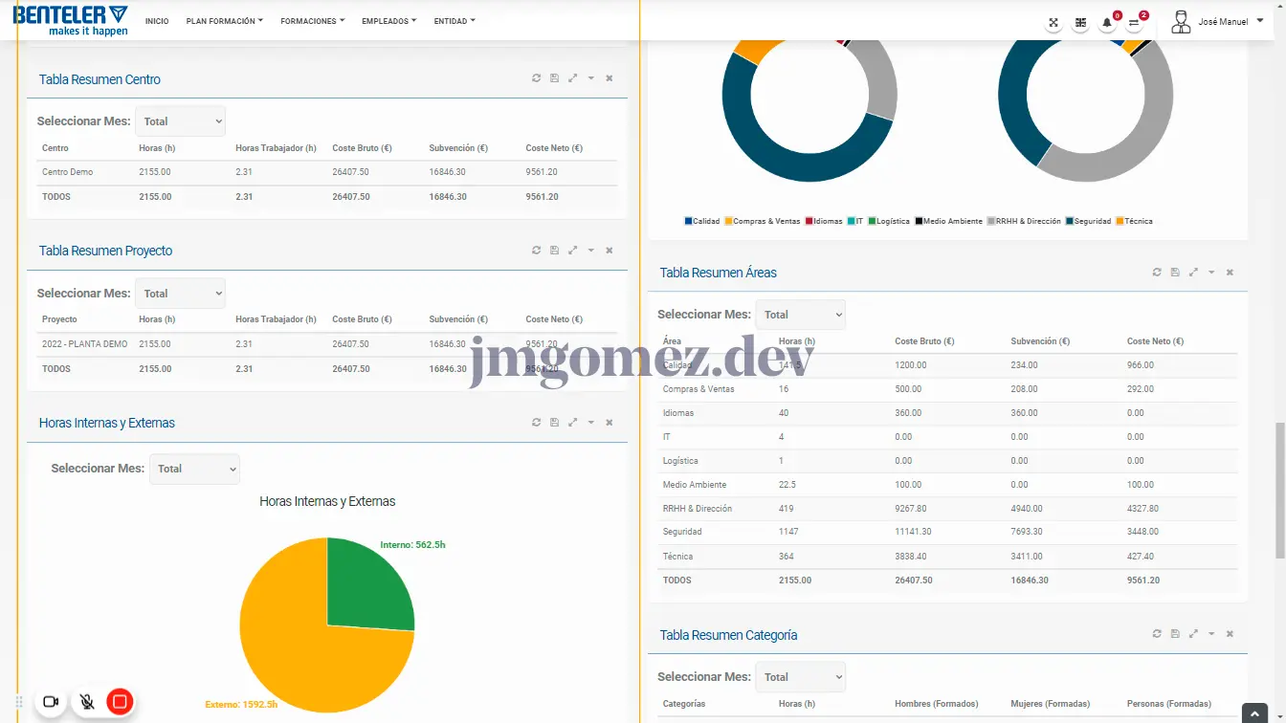Click the notifications bell icon
This screenshot has height=723, width=1286.
(x=1107, y=23)
